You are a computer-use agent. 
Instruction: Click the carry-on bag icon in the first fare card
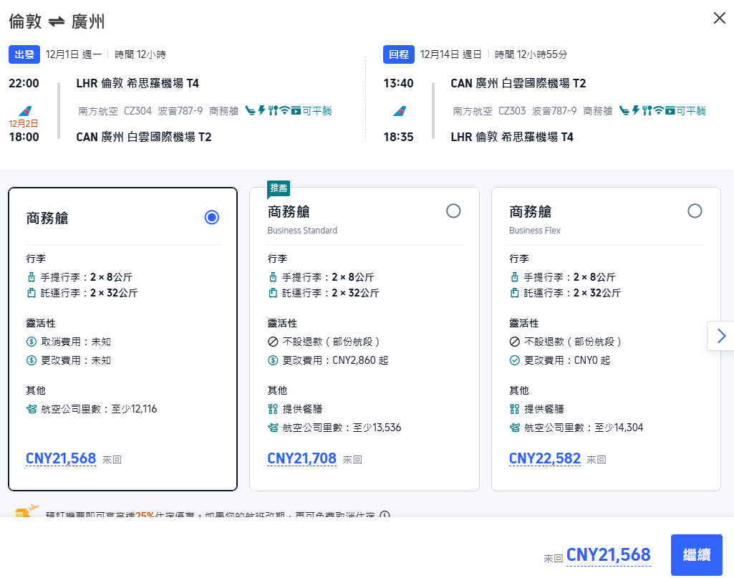tap(32, 277)
